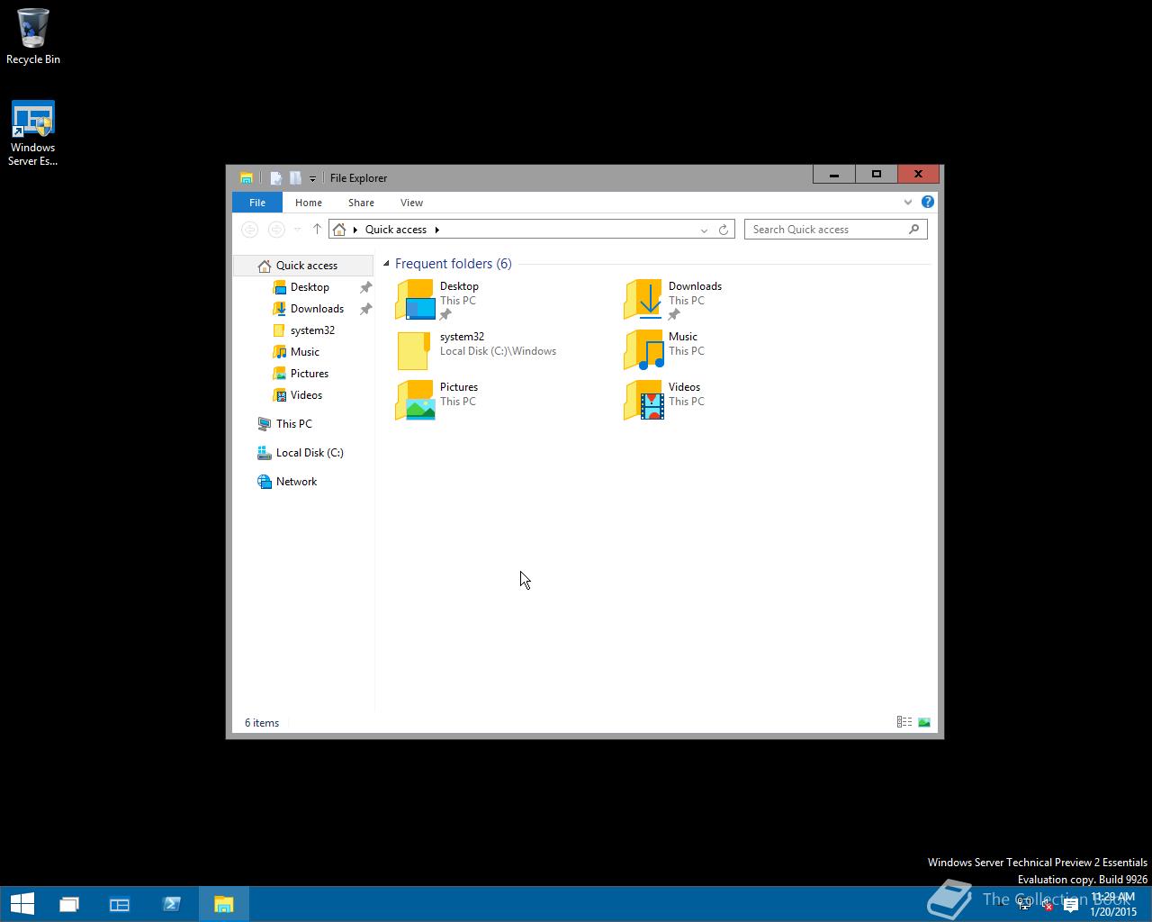Select the Videos folder tile in Frequent folders
The image size is (1152, 922).
click(666, 401)
